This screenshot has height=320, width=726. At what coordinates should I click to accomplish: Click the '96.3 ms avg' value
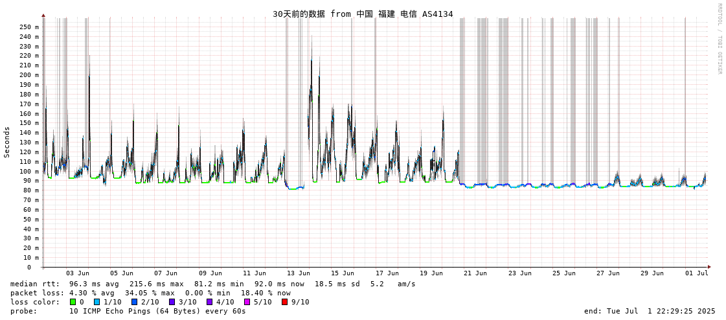[94, 284]
